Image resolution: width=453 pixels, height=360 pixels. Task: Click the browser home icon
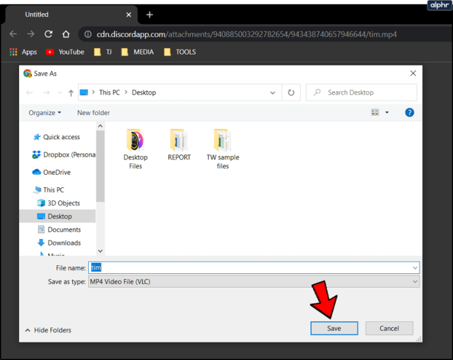66,34
